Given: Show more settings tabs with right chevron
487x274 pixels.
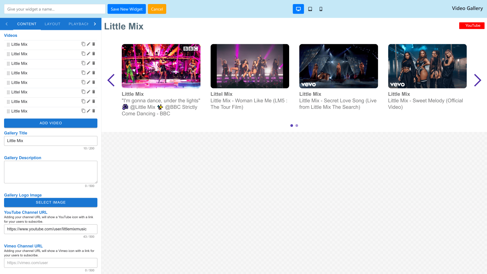Looking at the screenshot, I should [x=95, y=24].
